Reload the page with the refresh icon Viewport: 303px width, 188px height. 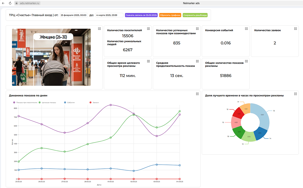pyautogui.click(x=10, y=3)
